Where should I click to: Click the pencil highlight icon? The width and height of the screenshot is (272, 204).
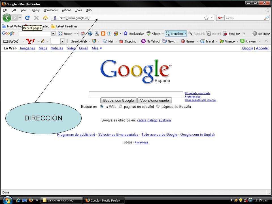tap(43, 41)
